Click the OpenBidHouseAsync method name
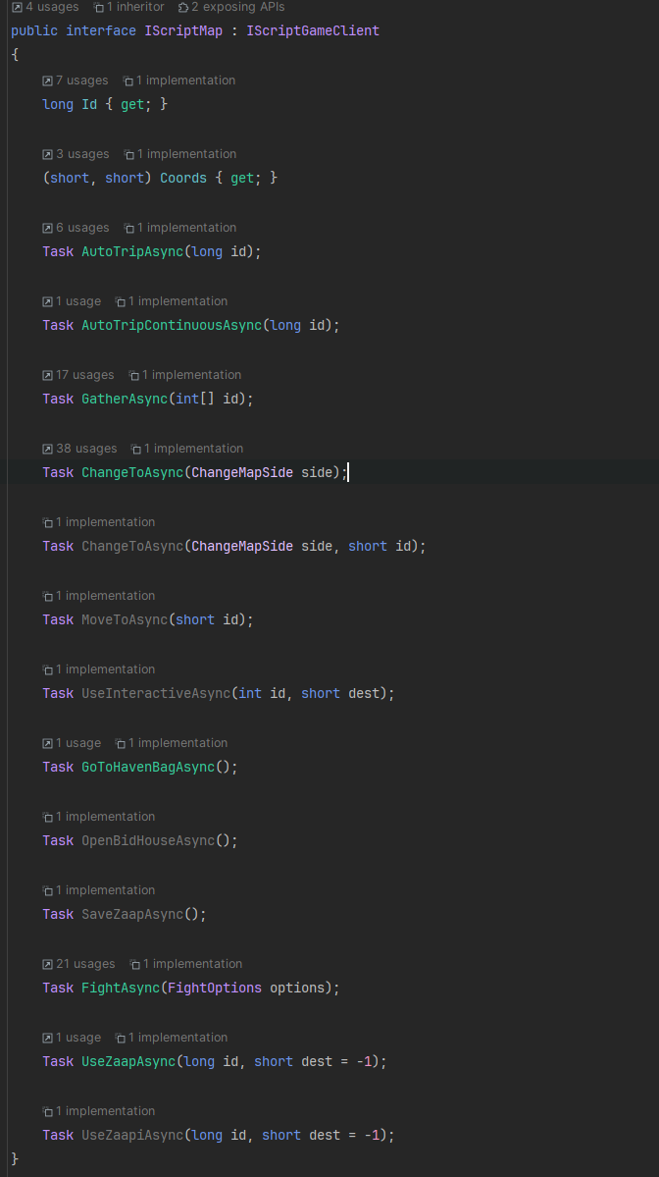The height and width of the screenshot is (1177, 659). click(148, 840)
